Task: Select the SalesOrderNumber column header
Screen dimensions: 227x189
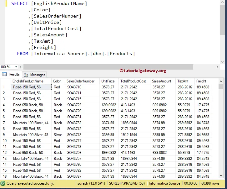Action: (82, 81)
